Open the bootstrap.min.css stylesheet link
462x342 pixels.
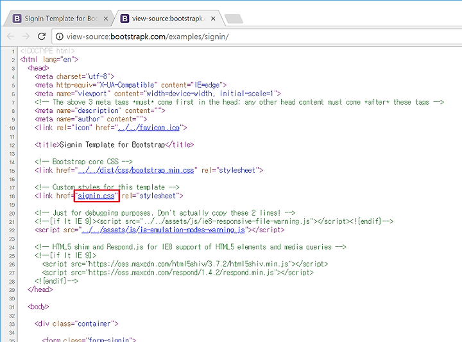click(136, 170)
